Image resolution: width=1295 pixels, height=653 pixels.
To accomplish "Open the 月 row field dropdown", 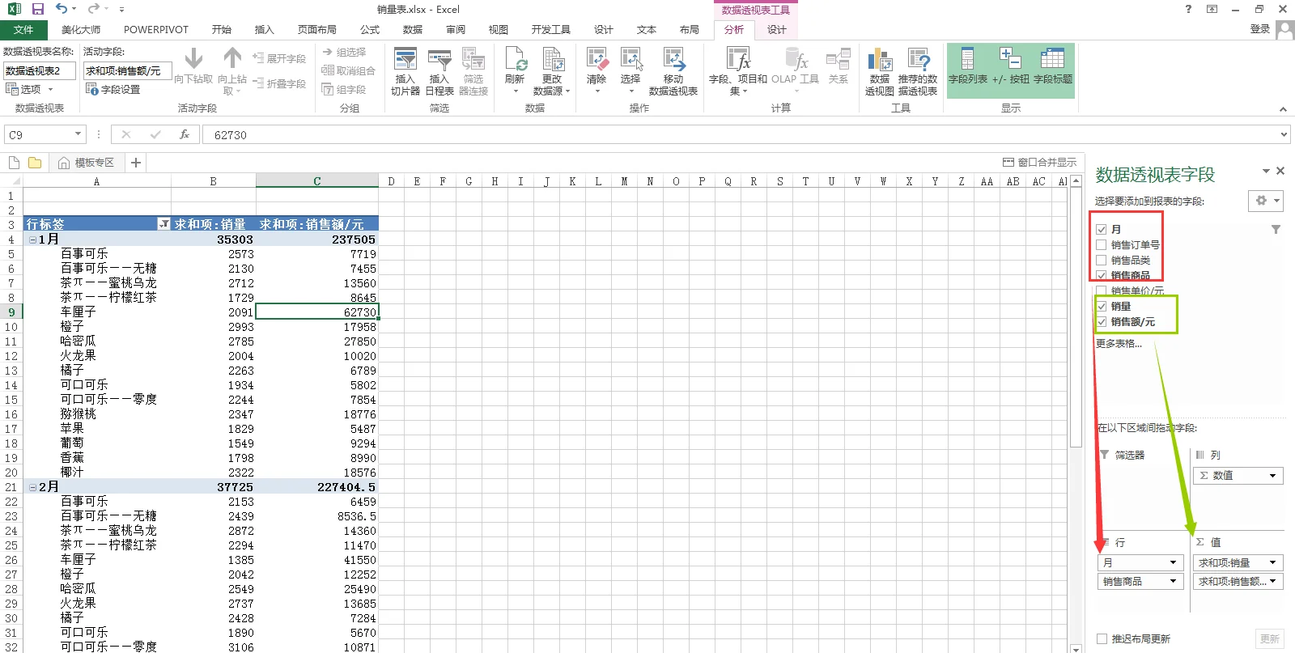I will pos(1173,562).
